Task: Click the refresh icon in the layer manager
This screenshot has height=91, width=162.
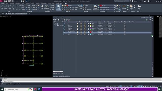Action: (x=146, y=20)
